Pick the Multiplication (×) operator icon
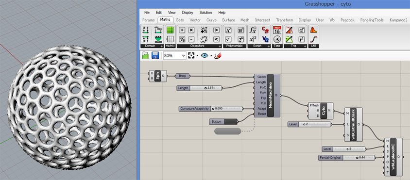410x180 pixels. click(191, 30)
